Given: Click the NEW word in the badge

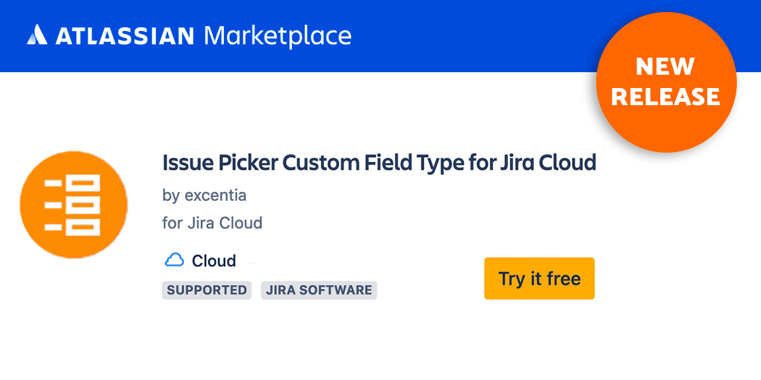Looking at the screenshot, I should click(x=666, y=67).
